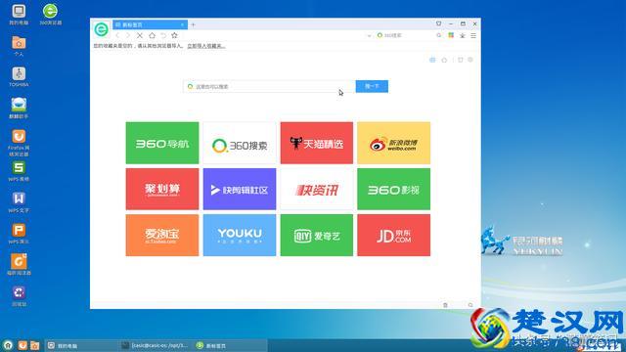The width and height of the screenshot is (626, 352).
Task: Launch WPS 文字 writer icon
Action: point(19,202)
